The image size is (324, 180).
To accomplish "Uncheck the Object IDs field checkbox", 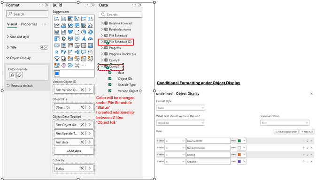I will pos(110,79).
